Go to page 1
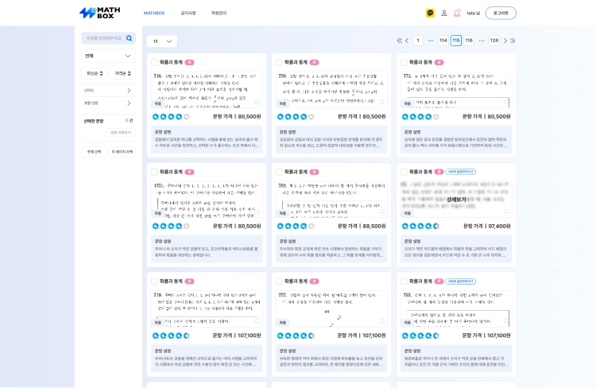 pos(418,41)
